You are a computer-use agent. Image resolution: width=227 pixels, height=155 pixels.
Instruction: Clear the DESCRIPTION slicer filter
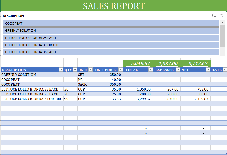point(222,16)
